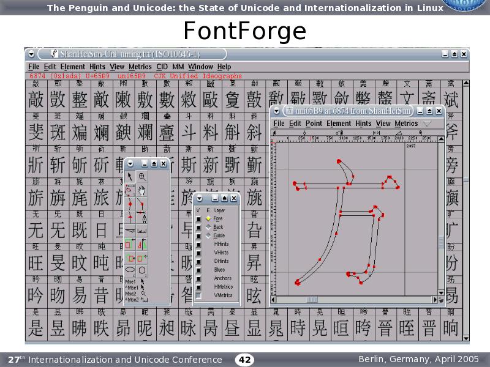This screenshot has height=367, width=490.
Task: Activate the ruler measure tool
Action: tap(142, 231)
